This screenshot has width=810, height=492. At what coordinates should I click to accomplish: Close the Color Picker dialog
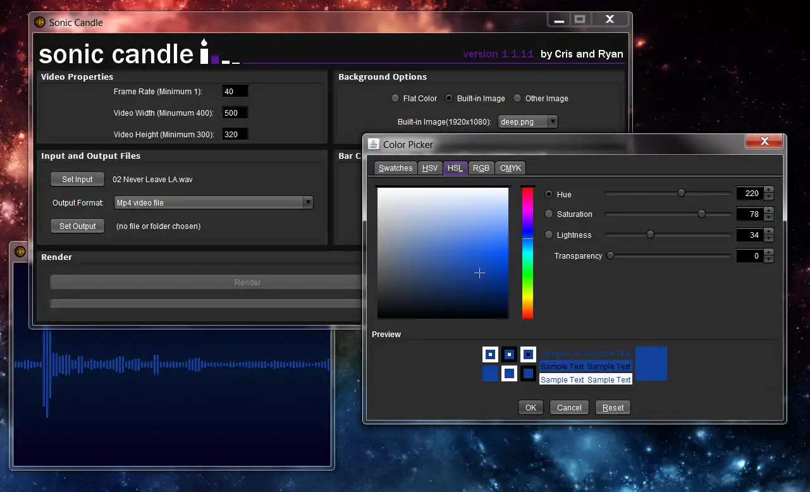[764, 141]
